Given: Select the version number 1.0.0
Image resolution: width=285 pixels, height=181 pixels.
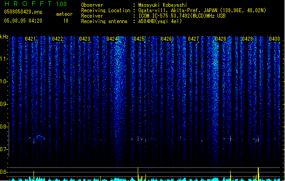Looking at the screenshot, I should pyautogui.click(x=61, y=4).
